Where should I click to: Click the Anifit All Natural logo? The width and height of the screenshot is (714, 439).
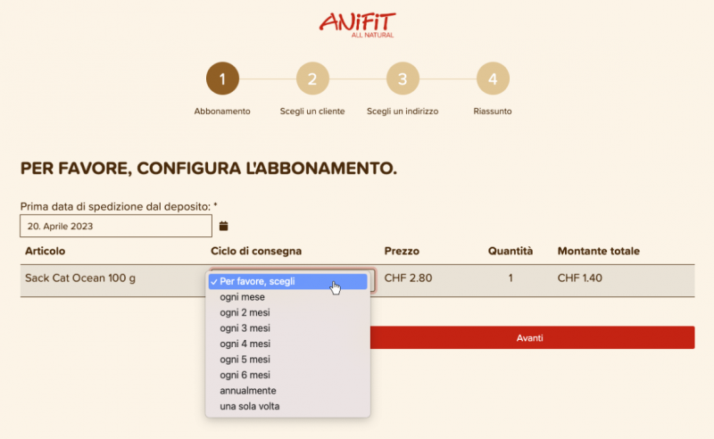357,24
